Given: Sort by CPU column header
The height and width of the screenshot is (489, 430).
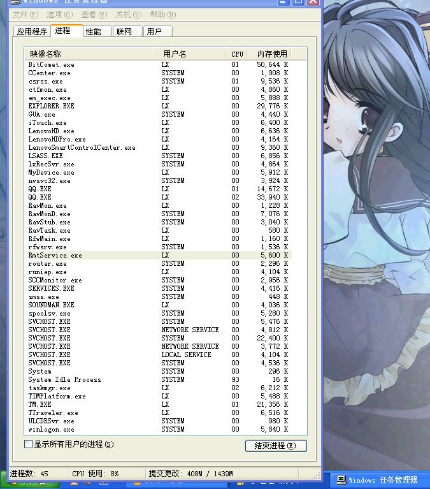Looking at the screenshot, I should pos(236,54).
